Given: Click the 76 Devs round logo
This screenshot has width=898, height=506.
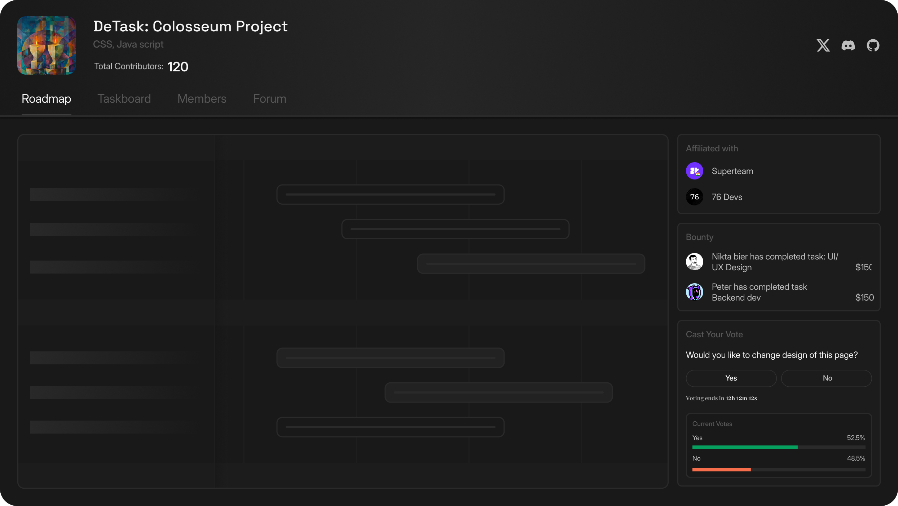Looking at the screenshot, I should 694,197.
